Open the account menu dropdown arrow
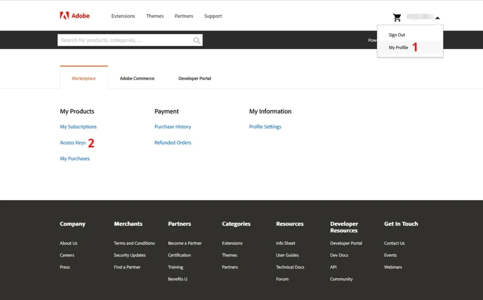Image resolution: width=483 pixels, height=300 pixels. click(x=437, y=17)
